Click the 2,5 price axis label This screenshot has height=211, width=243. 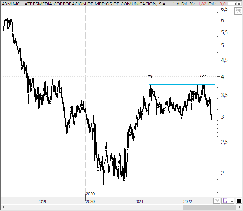click(x=224, y=142)
